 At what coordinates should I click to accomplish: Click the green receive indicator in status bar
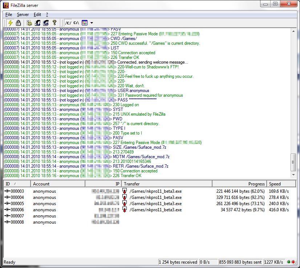289,262
